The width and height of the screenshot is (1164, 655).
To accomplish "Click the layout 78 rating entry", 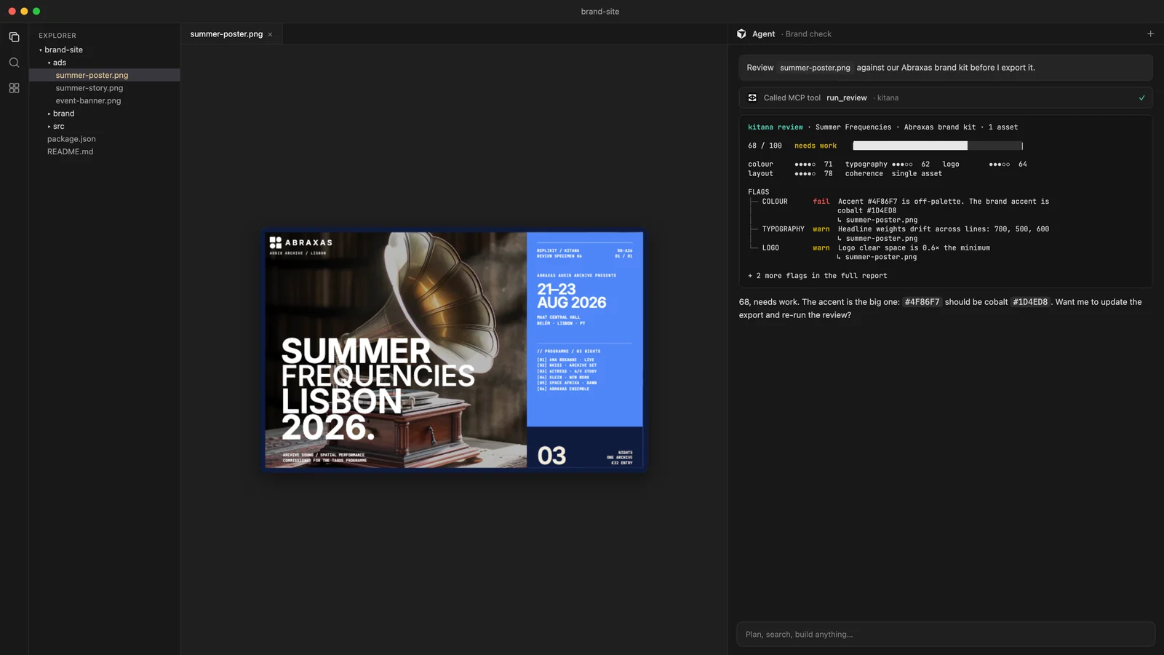I will [x=790, y=174].
